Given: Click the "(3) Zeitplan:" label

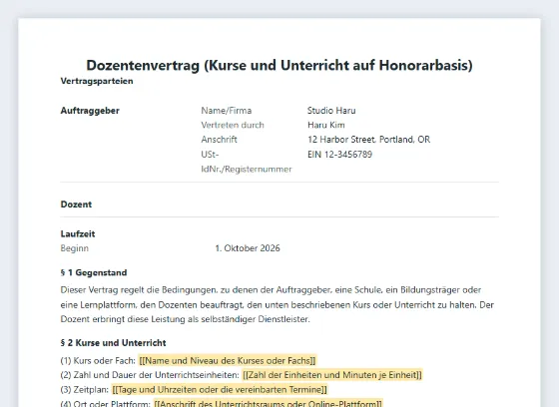Looking at the screenshot, I should pos(85,389).
